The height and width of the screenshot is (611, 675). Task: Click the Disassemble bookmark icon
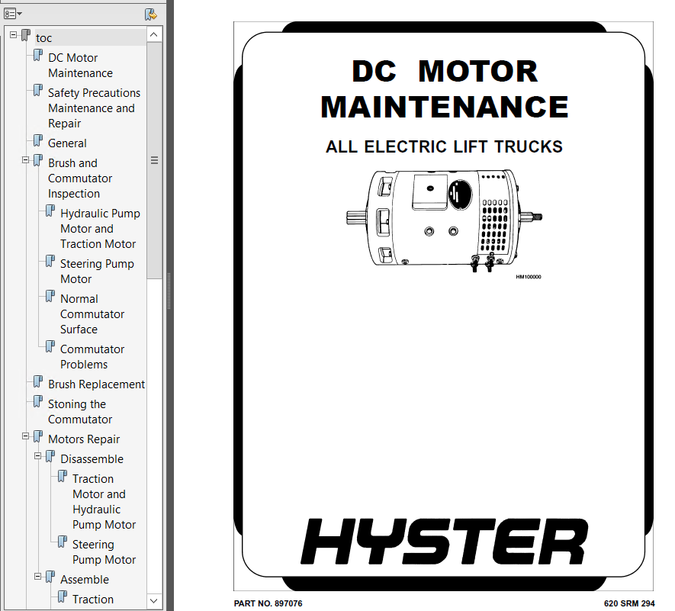50,456
